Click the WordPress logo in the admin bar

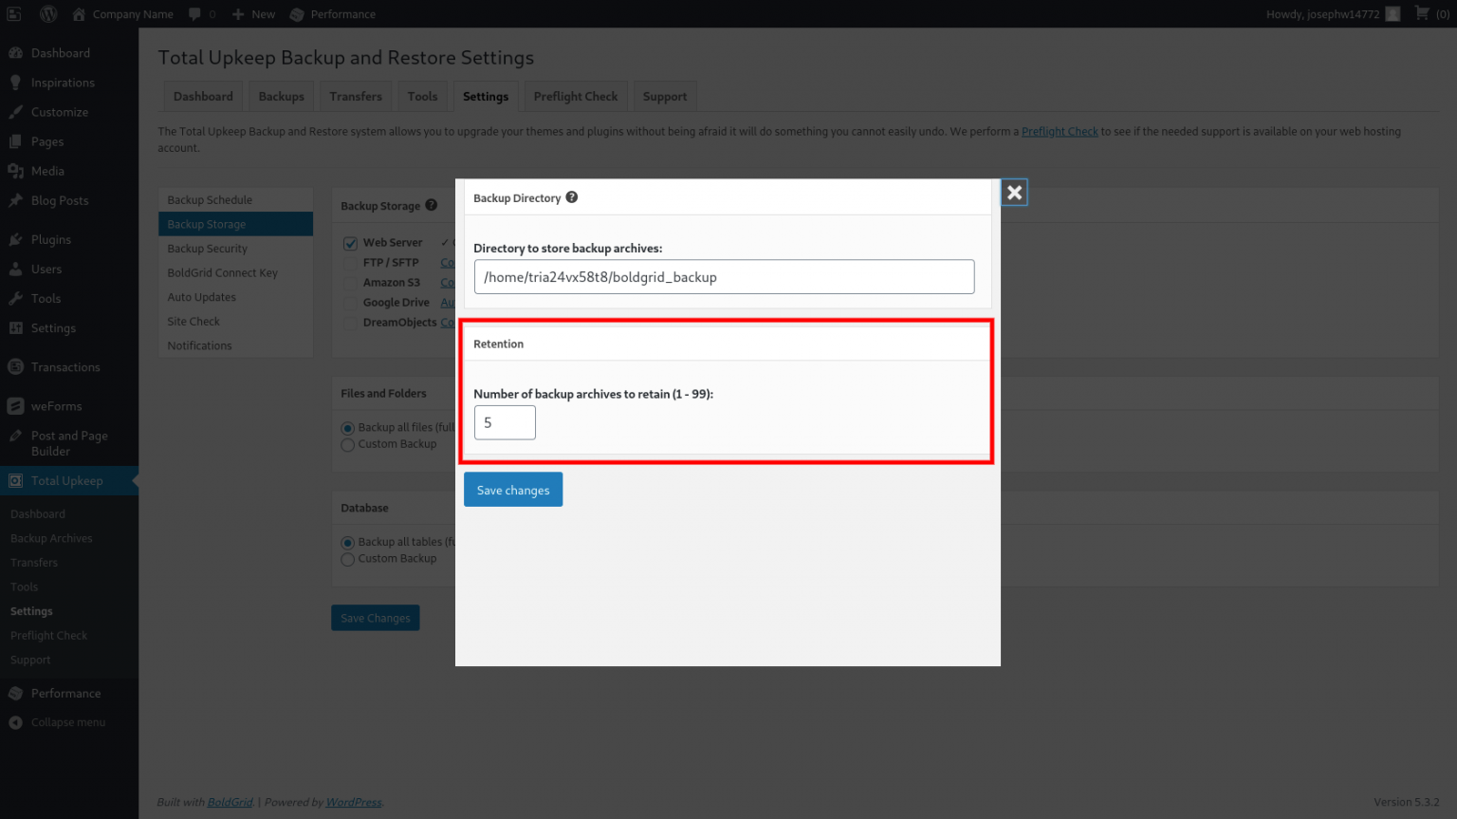click(x=47, y=13)
